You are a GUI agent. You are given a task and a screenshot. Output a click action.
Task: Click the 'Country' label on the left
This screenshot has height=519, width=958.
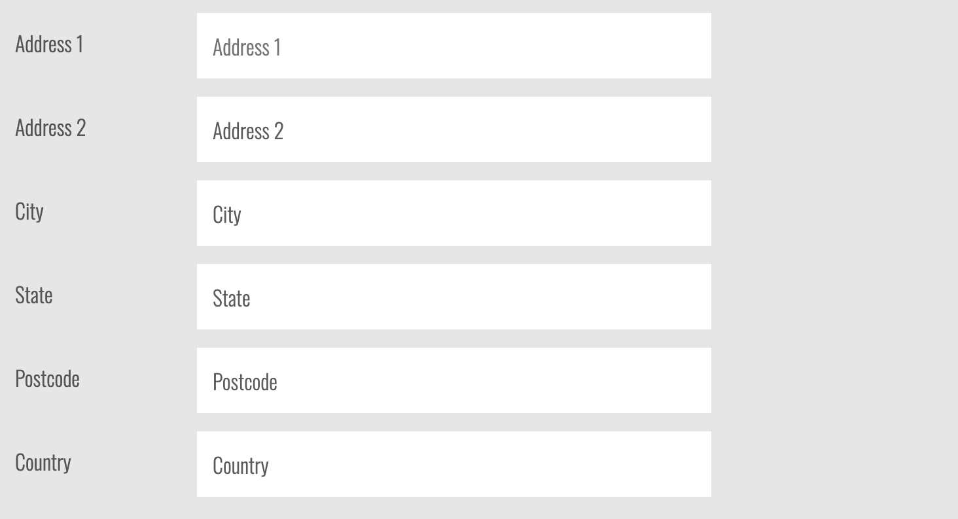(x=43, y=462)
